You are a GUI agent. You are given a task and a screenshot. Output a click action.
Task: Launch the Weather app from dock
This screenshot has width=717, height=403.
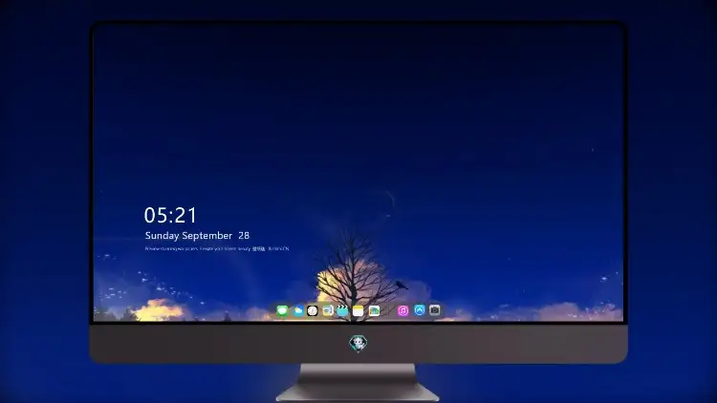(x=298, y=310)
